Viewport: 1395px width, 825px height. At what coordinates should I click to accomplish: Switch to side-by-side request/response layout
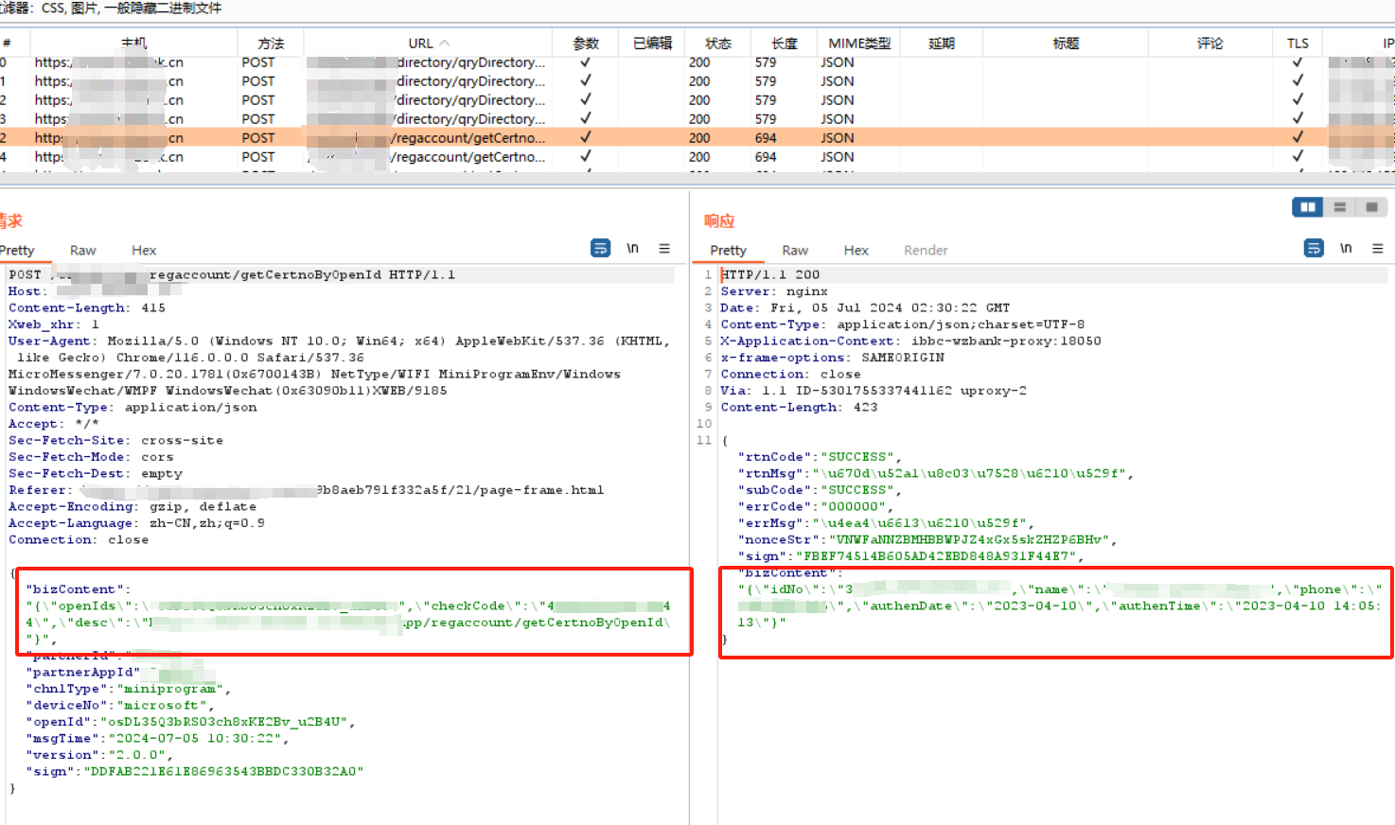click(x=1308, y=206)
